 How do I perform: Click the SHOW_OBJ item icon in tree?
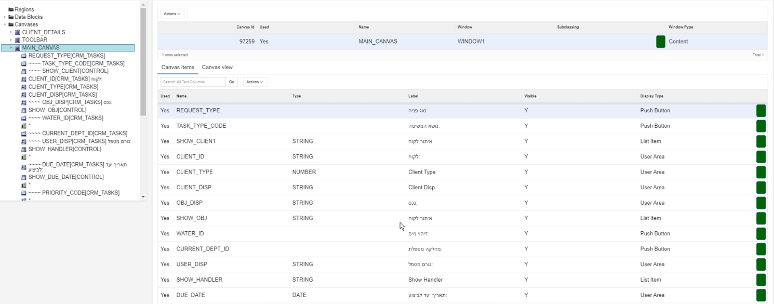(x=24, y=110)
